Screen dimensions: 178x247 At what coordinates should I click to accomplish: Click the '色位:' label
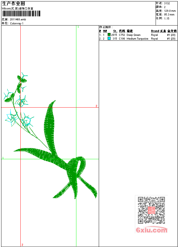coord(5,23)
